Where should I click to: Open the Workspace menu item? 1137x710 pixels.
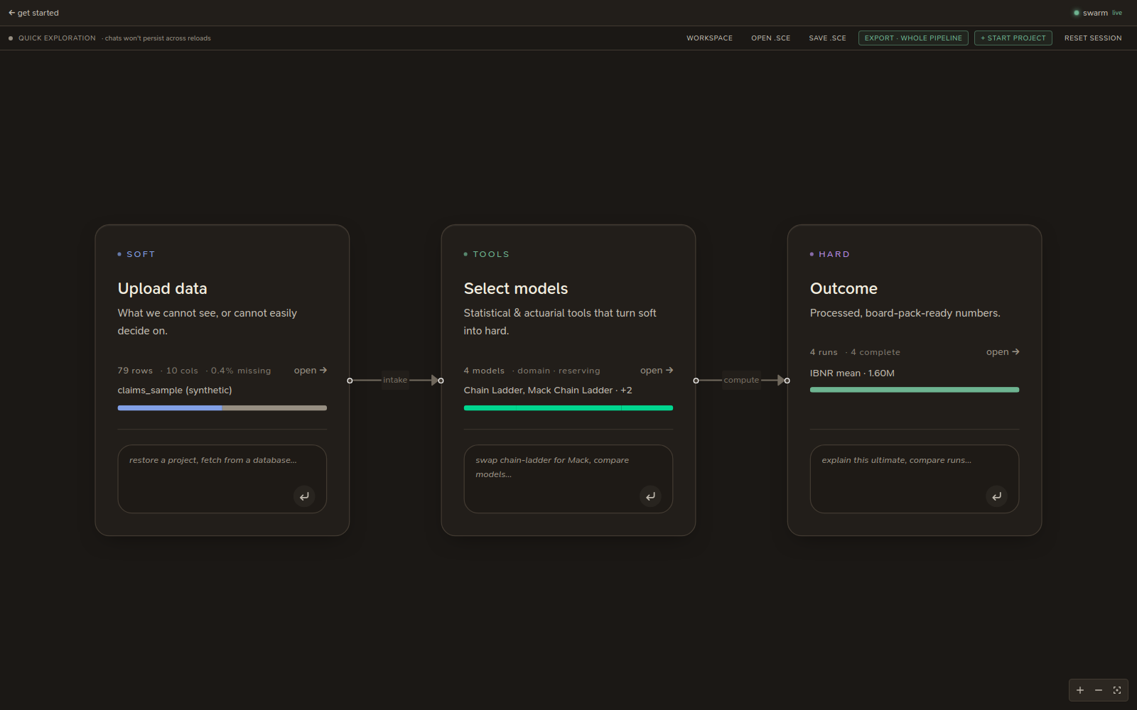coord(709,38)
